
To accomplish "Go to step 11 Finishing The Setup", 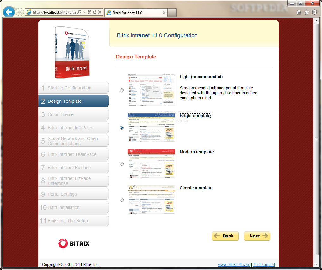I will point(73,220).
